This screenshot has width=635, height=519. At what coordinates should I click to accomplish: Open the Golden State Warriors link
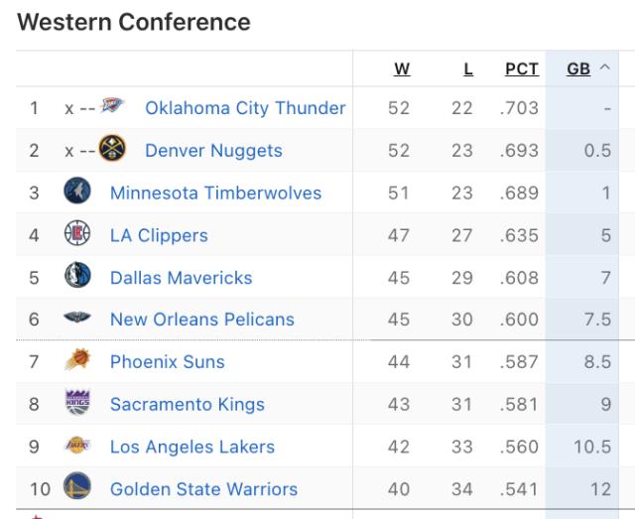pos(203,488)
